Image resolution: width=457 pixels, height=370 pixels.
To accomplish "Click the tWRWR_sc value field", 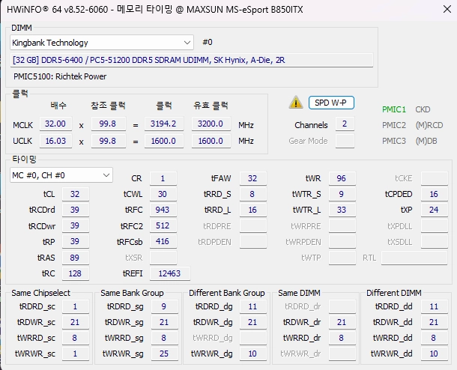I will point(75,354).
